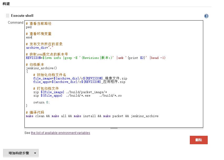
Task: Click the file_image variable assignment line
Action: 80,78
